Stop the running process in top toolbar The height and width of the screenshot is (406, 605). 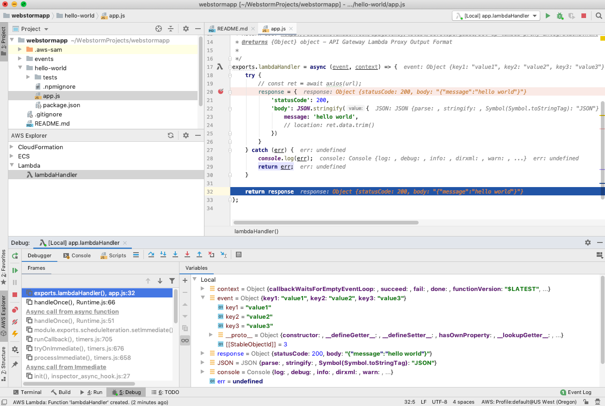coord(584,16)
